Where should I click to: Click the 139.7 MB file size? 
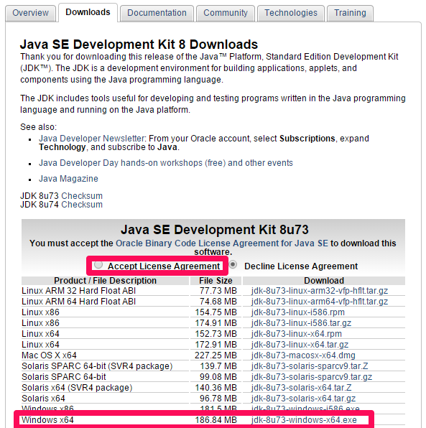(218, 366)
